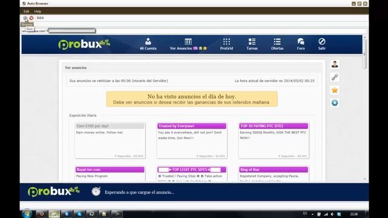Click the page vertical scrollbar thumb

[x=365, y=54]
